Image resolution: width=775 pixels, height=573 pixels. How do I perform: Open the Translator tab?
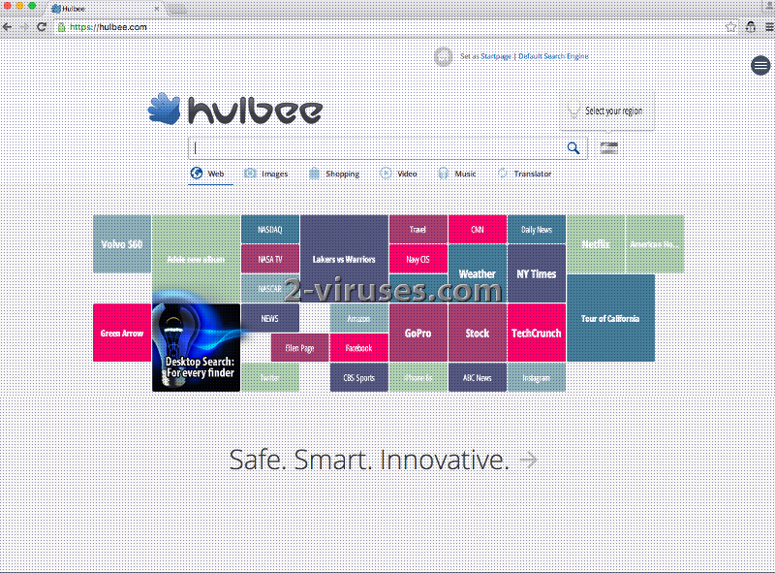[x=524, y=174]
